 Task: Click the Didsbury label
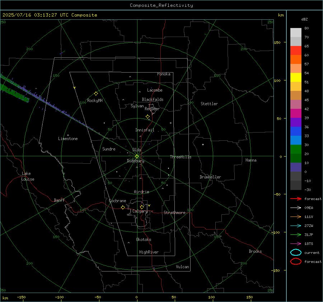(x=135, y=161)
